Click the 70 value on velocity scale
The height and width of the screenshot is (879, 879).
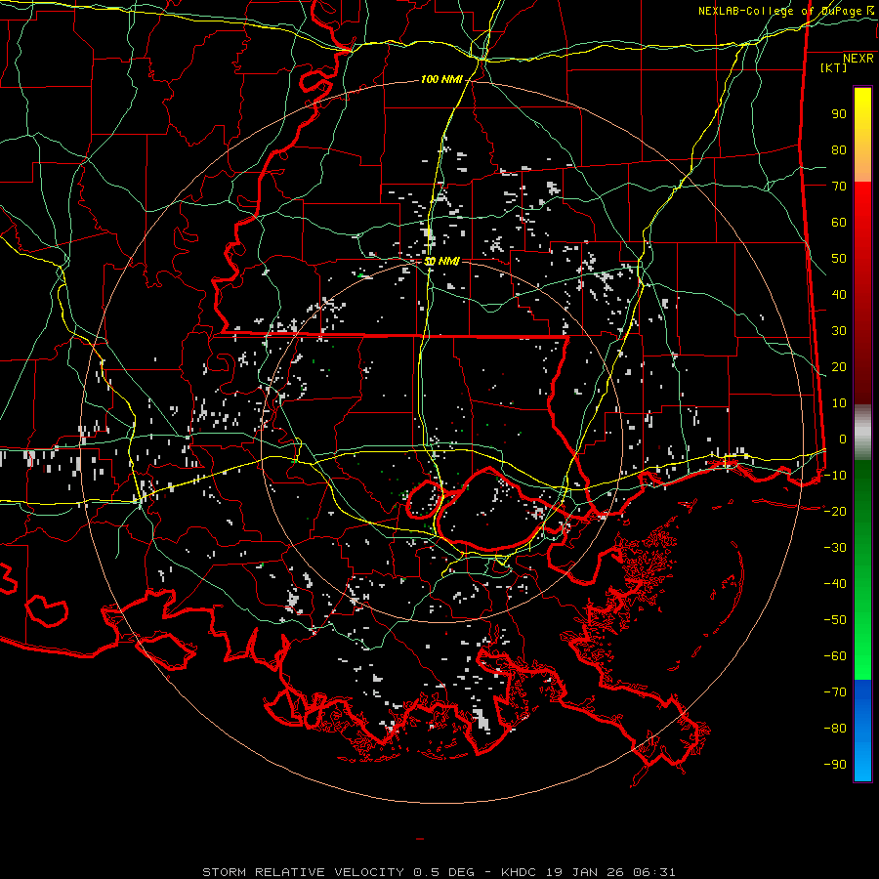pyautogui.click(x=839, y=187)
